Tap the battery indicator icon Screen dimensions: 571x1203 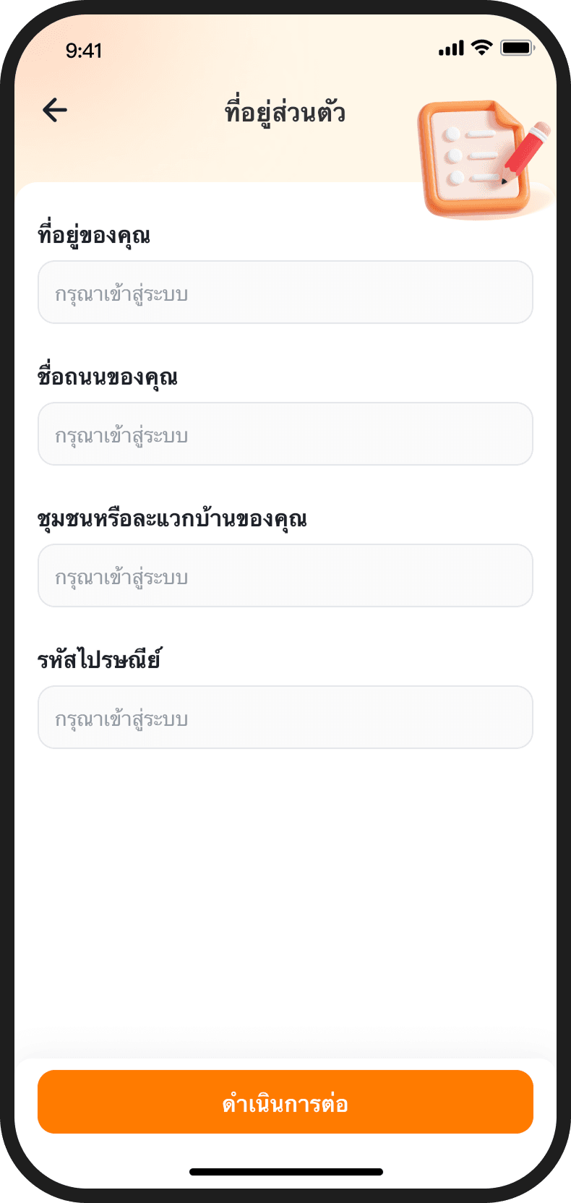(x=517, y=48)
